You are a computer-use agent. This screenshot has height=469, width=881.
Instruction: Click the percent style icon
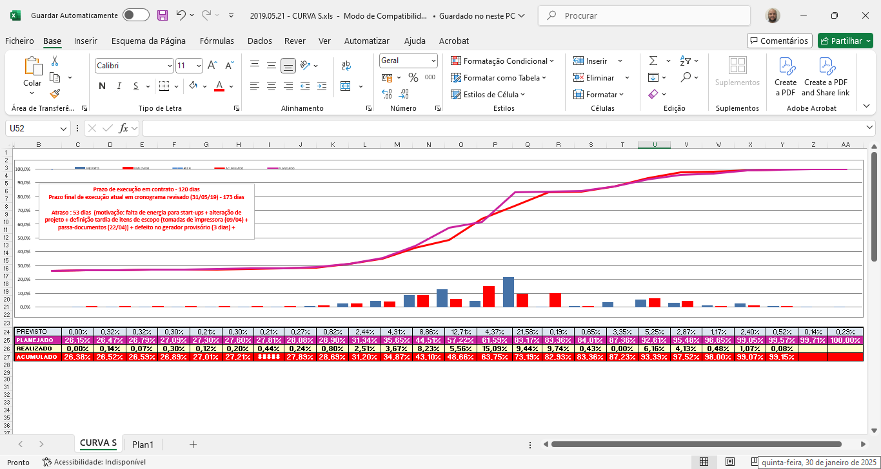pos(413,77)
